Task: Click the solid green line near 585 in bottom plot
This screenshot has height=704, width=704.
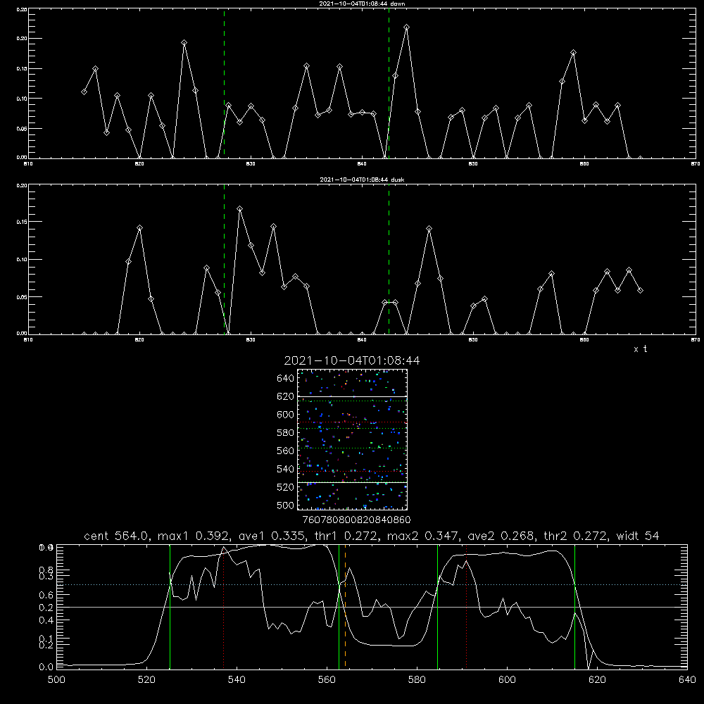Action: [437, 606]
